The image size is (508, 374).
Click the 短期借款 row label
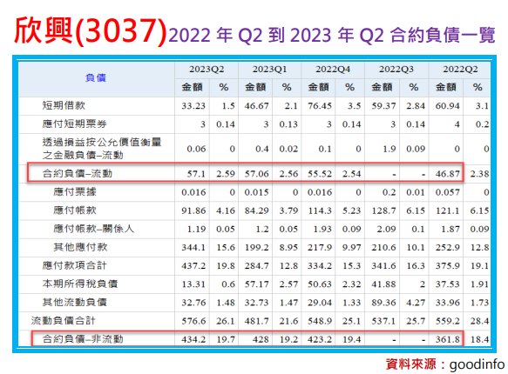click(64, 106)
